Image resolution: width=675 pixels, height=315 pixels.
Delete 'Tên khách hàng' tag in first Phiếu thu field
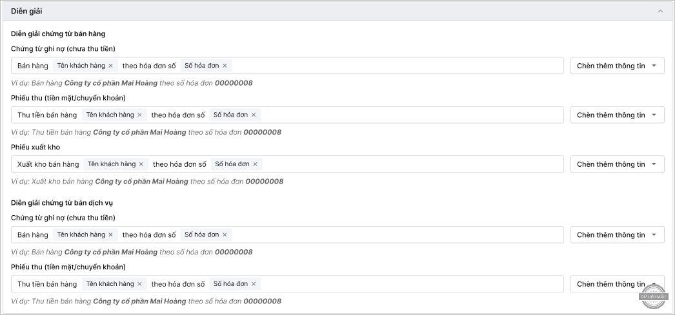tap(139, 115)
